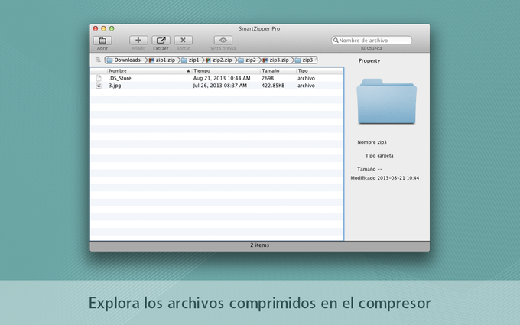520x325 pixels.
Task: Open an archive with the Abrir button
Action: 102,41
